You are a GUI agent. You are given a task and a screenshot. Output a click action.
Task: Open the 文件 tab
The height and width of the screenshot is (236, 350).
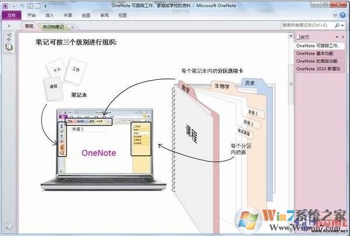point(11,15)
